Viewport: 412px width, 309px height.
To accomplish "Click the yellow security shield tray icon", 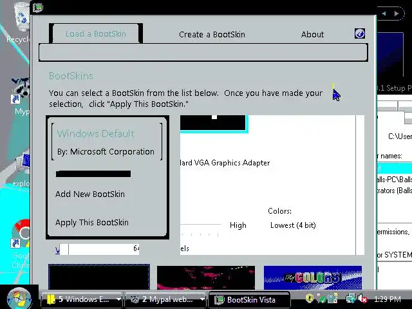I will (310, 298).
